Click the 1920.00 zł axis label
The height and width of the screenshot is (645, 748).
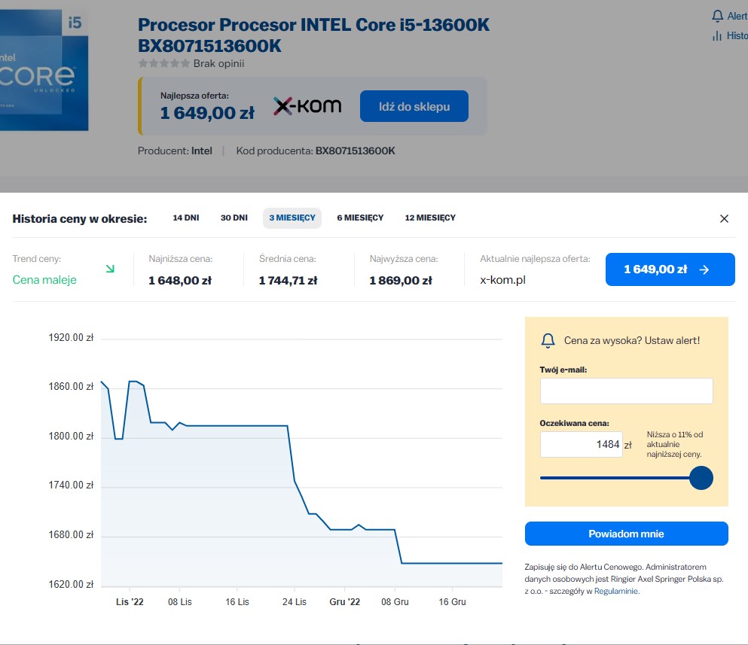pos(71,337)
